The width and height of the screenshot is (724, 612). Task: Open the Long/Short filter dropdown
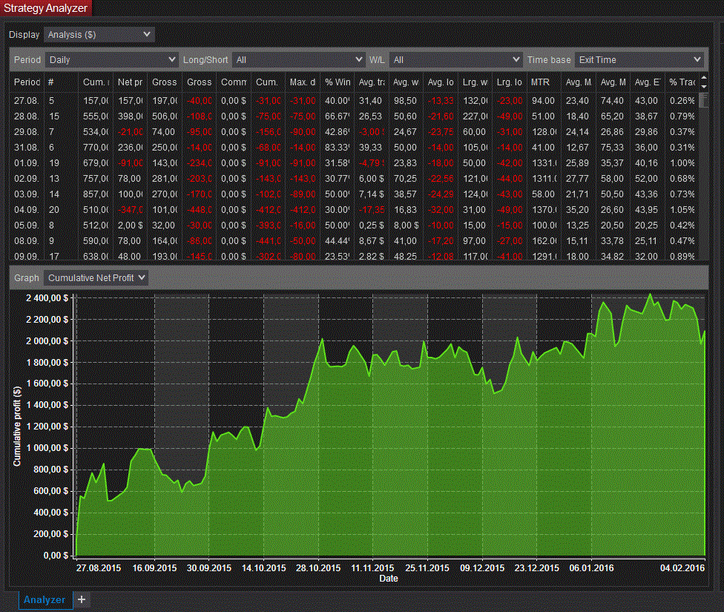(x=298, y=59)
